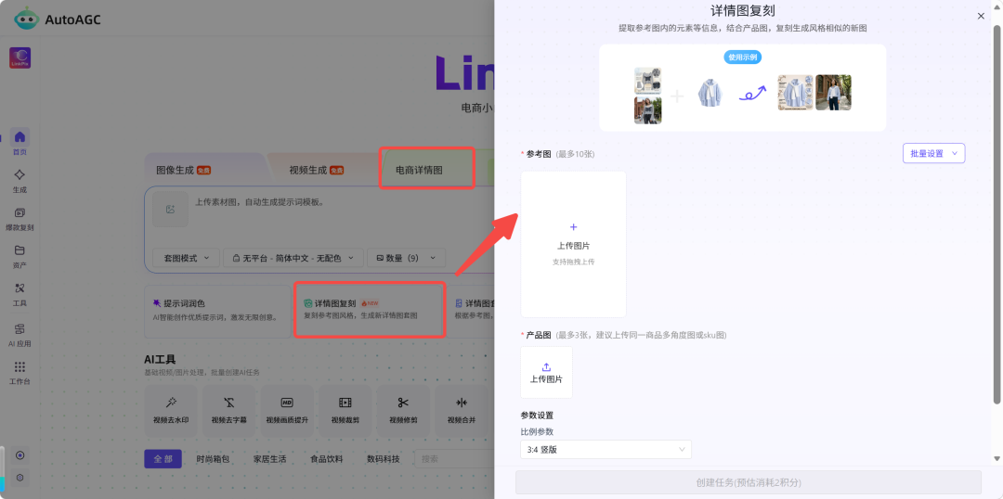Open 视频去水印 tool
This screenshot has width=1003, height=499.
point(171,410)
